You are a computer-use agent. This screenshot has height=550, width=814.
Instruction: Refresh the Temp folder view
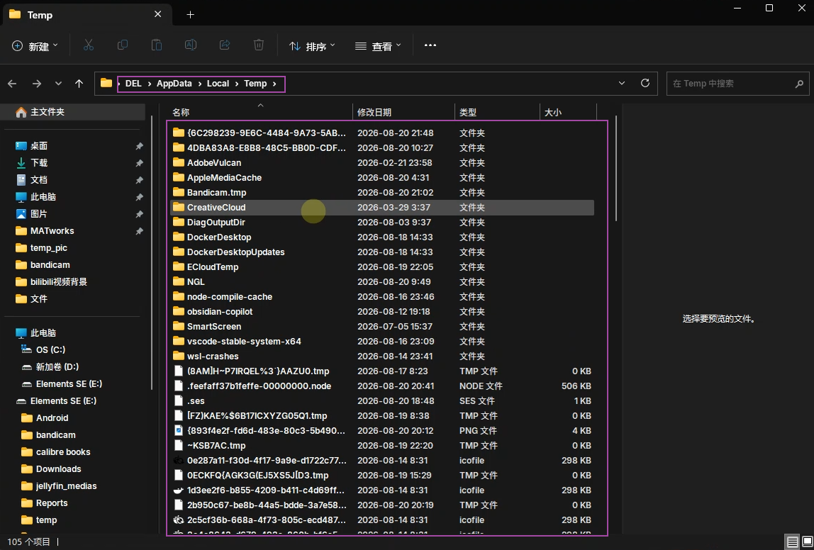click(645, 83)
